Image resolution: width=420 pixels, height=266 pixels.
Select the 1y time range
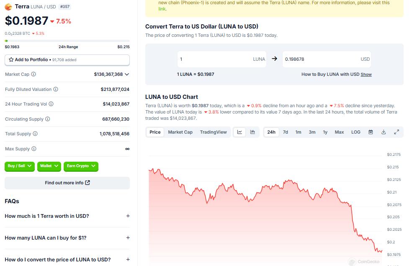325,132
